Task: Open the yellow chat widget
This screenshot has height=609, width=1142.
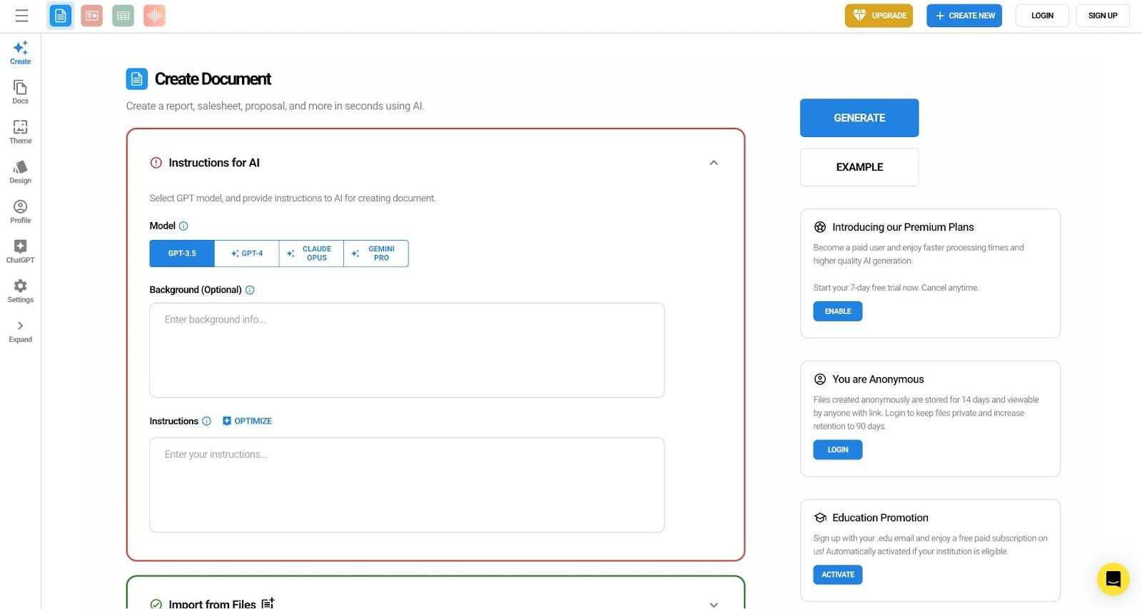Action: pos(1113,579)
